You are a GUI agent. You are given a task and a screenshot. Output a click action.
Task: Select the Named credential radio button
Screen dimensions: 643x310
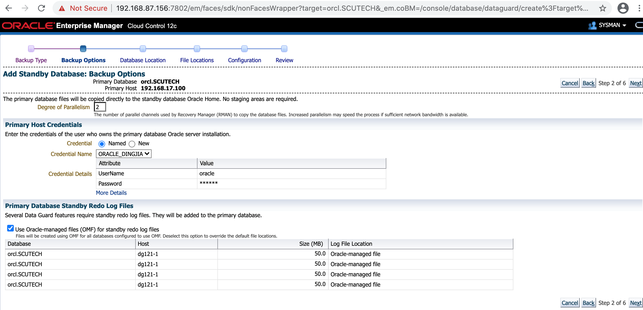[102, 144]
